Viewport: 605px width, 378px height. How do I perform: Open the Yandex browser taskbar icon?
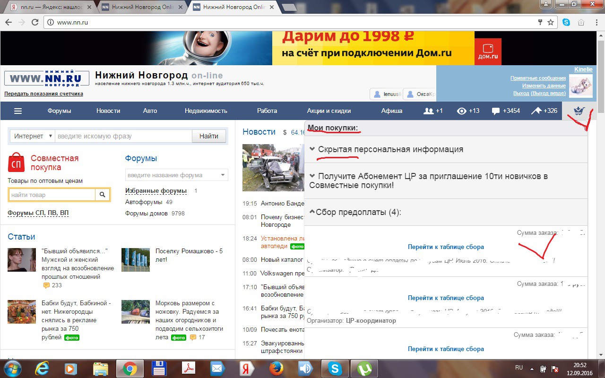[x=247, y=368]
